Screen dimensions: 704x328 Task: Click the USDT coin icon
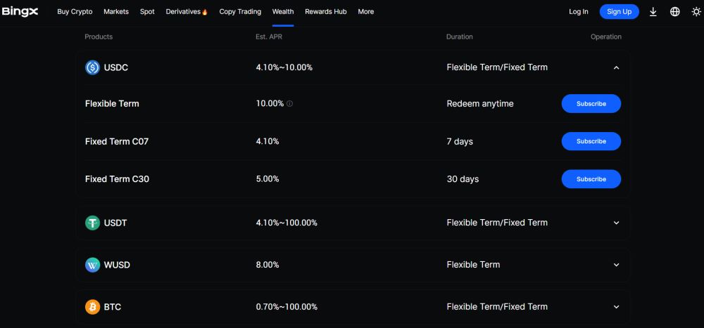[92, 223]
